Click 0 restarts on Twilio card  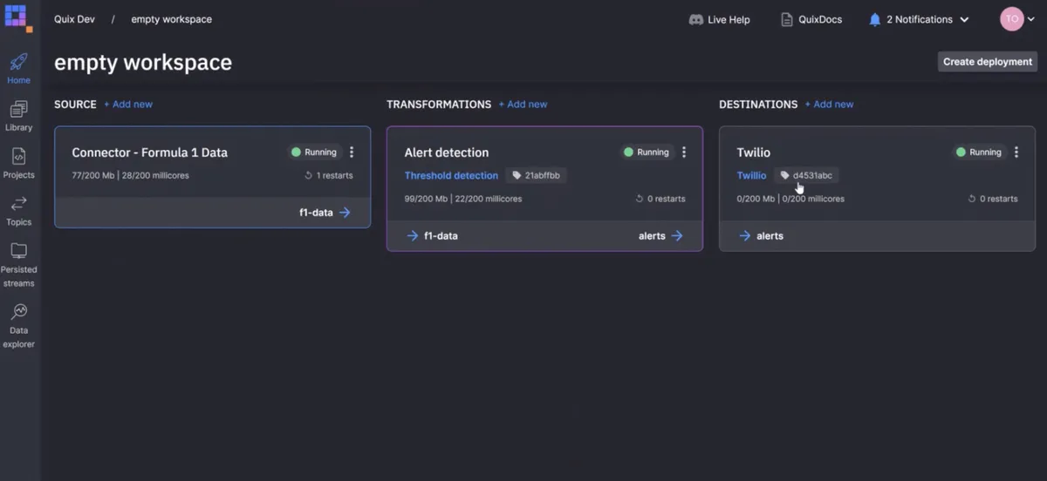993,200
